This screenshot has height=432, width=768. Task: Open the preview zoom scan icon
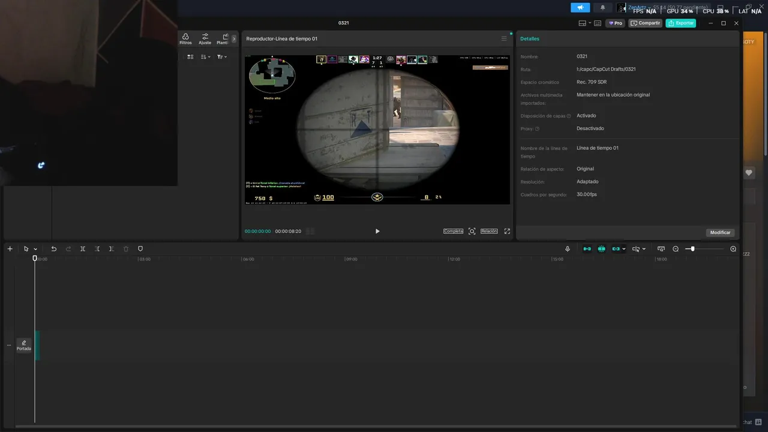(x=472, y=231)
